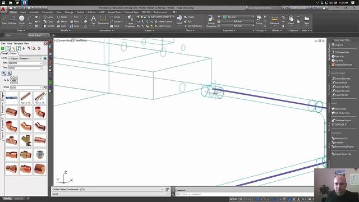
Task: Open the Template menu in palette
Action: coord(19,43)
